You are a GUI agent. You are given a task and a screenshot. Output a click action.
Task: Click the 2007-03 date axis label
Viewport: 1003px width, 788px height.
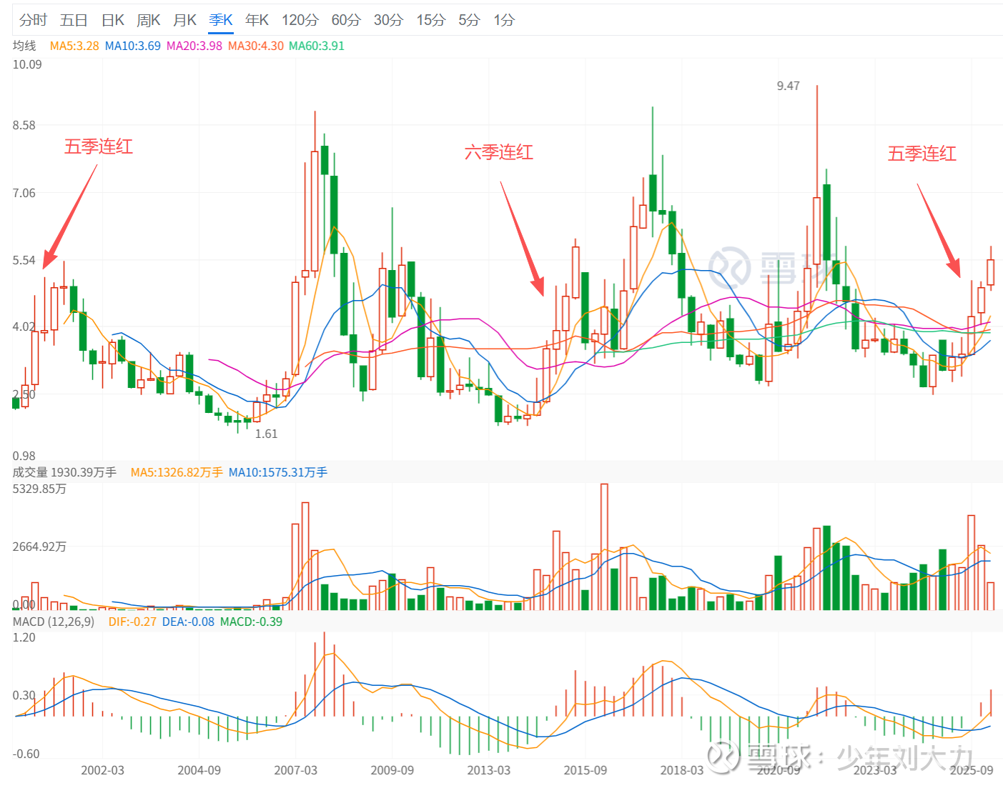(x=295, y=770)
